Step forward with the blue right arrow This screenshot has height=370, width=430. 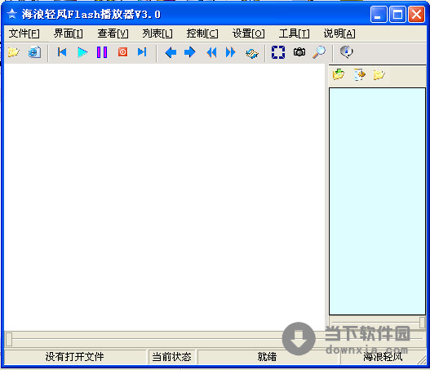tap(190, 52)
